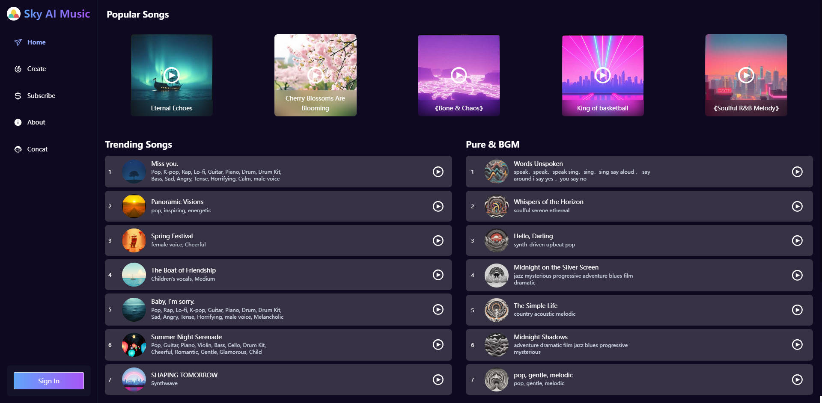
Task: Play the Eternal Echoes popular song
Action: tap(171, 75)
